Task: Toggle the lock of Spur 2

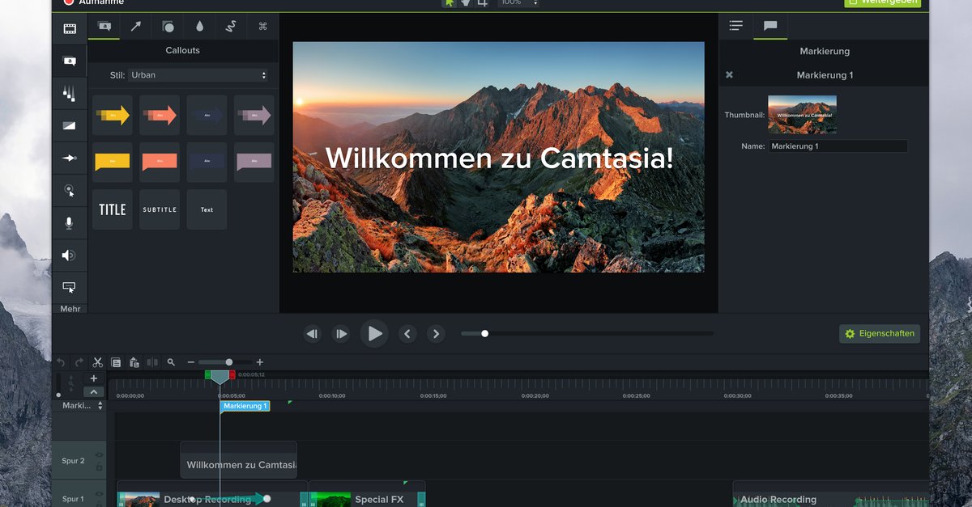Action: [x=100, y=467]
